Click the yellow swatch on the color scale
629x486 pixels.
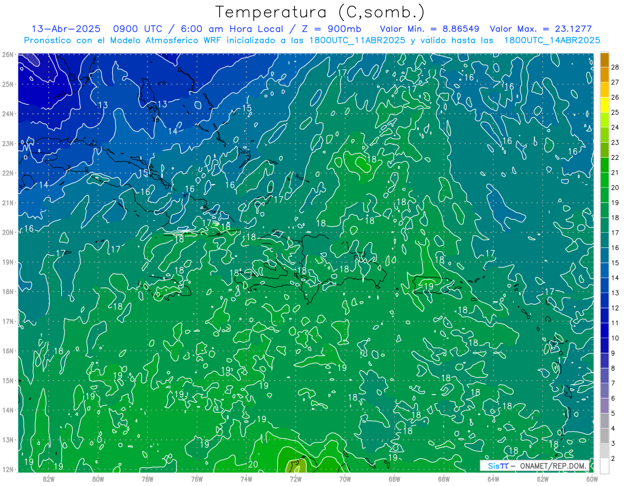tap(604, 105)
